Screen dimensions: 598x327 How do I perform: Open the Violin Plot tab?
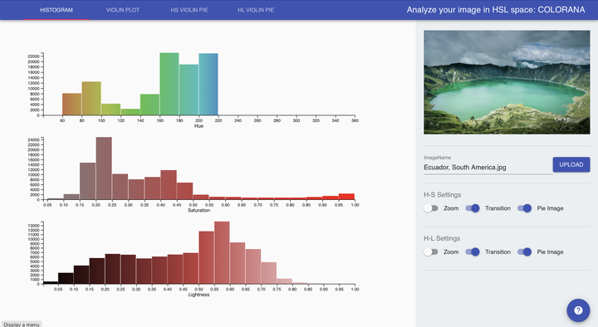point(123,10)
